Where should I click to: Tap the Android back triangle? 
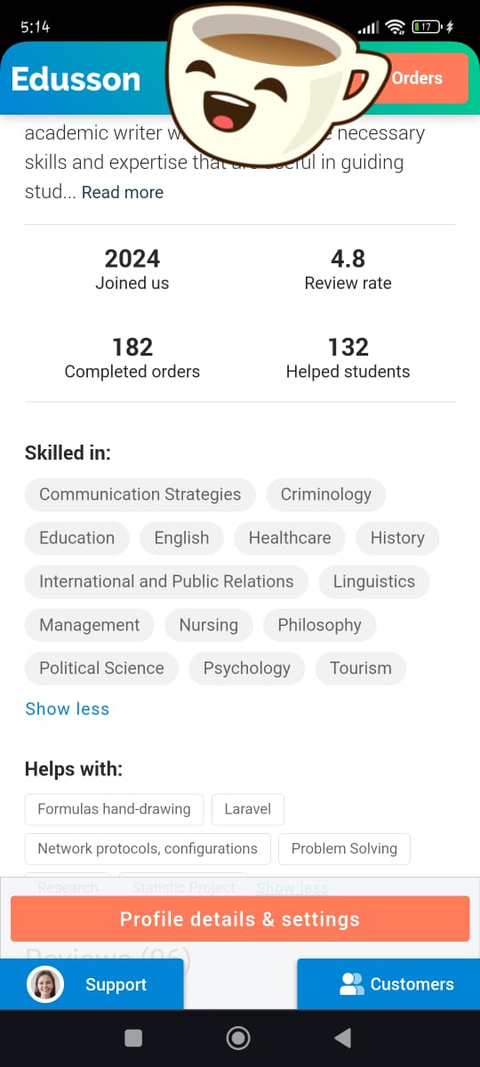click(342, 1038)
